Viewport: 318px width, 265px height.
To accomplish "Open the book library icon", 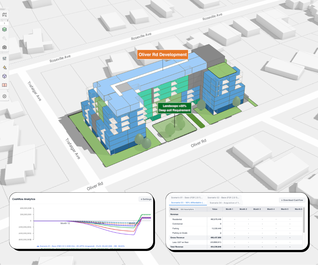I will [5, 85].
